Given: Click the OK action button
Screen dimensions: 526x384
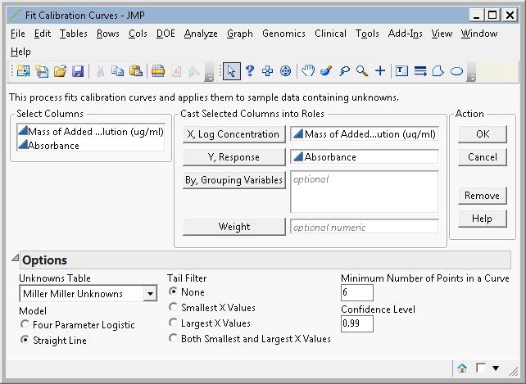Looking at the screenshot, I should [x=483, y=134].
